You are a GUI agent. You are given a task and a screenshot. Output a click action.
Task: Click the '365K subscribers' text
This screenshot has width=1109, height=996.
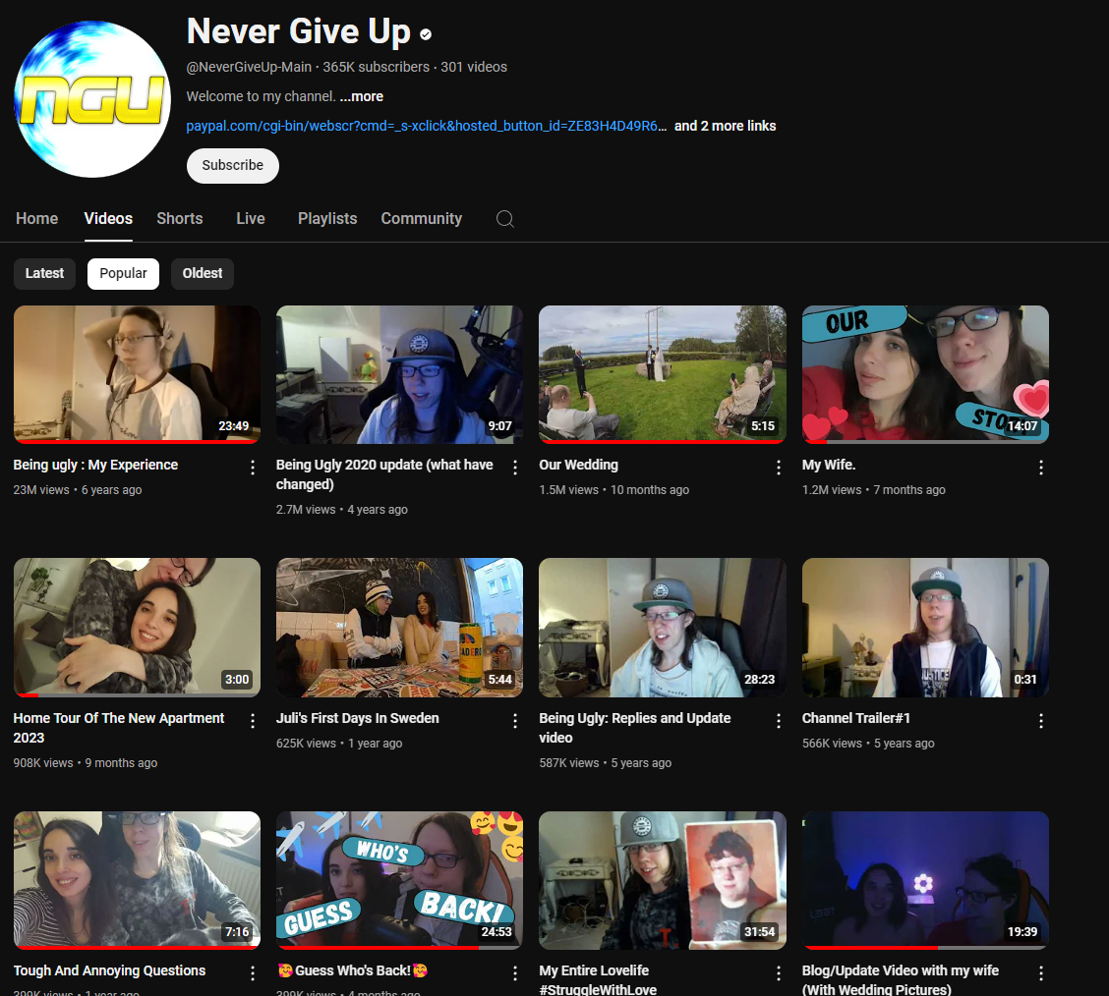pos(377,67)
